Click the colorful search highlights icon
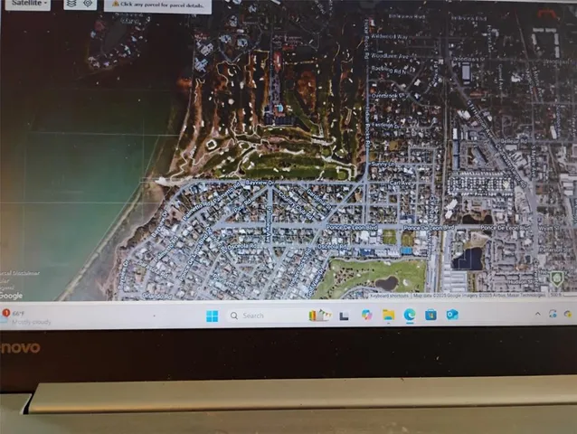Image resolution: width=577 pixels, height=434 pixels. pyautogui.click(x=320, y=316)
